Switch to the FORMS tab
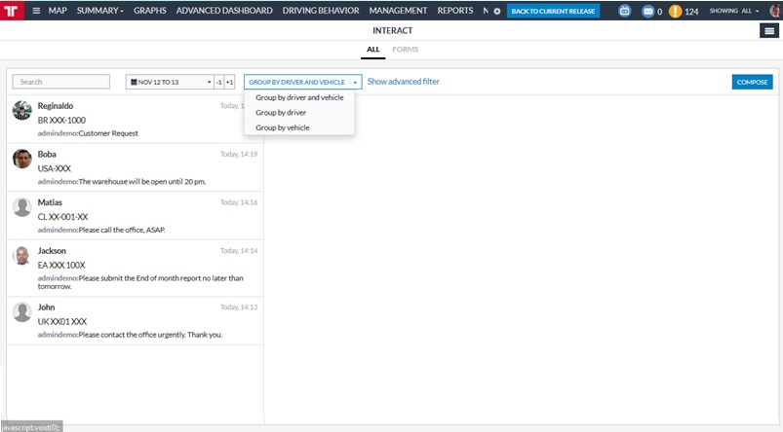 [x=405, y=50]
